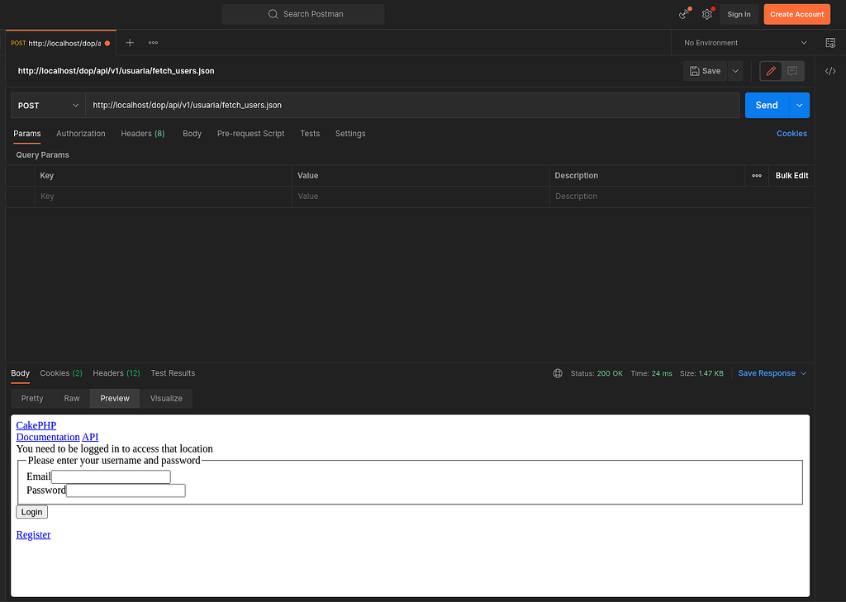Screen dimensions: 846x602
Task: Click the Register link in the preview
Action: point(33,534)
